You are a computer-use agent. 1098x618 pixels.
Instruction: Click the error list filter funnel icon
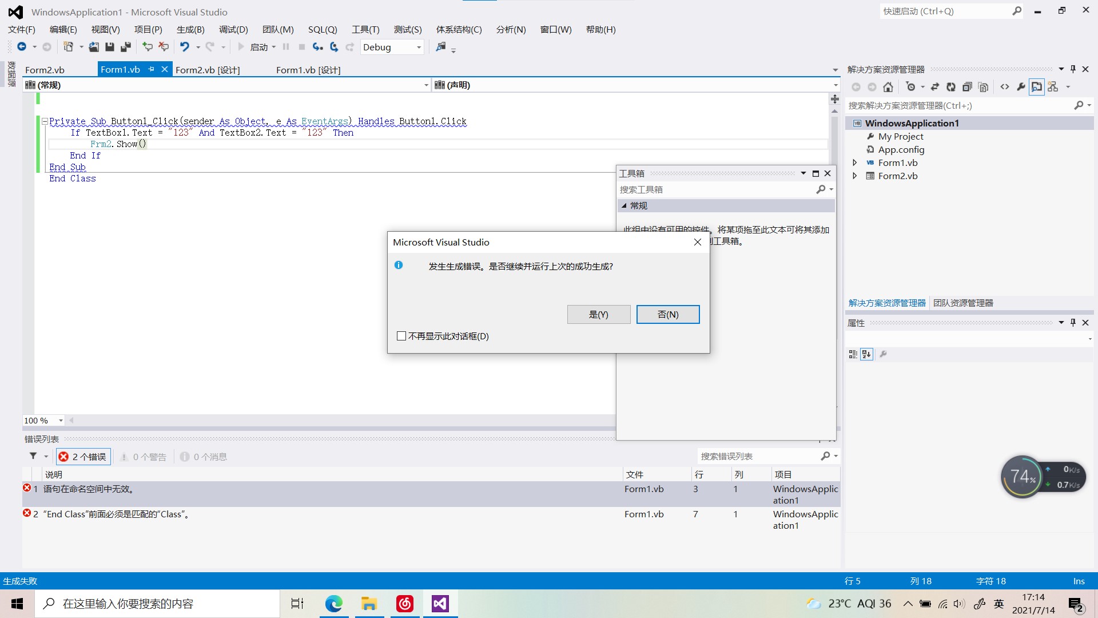33,456
